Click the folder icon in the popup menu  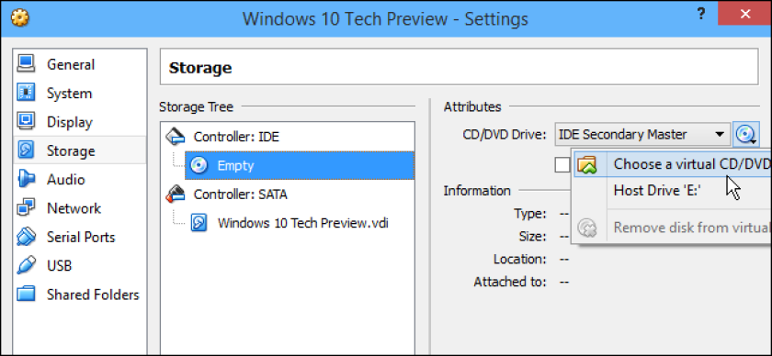[587, 164]
